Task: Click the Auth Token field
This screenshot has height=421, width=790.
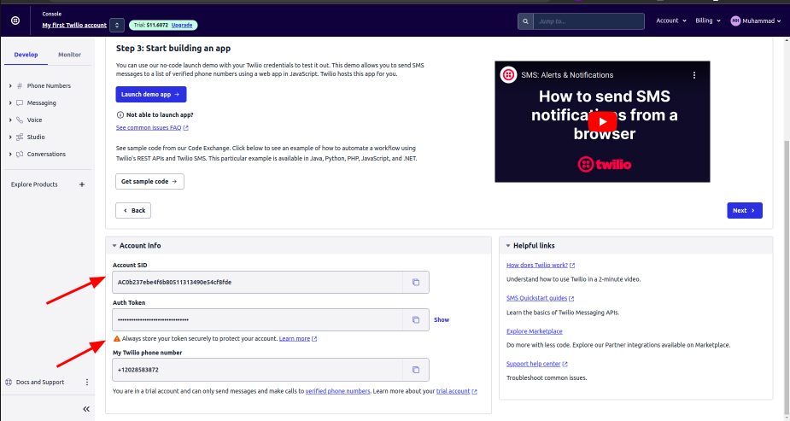Action: click(257, 319)
